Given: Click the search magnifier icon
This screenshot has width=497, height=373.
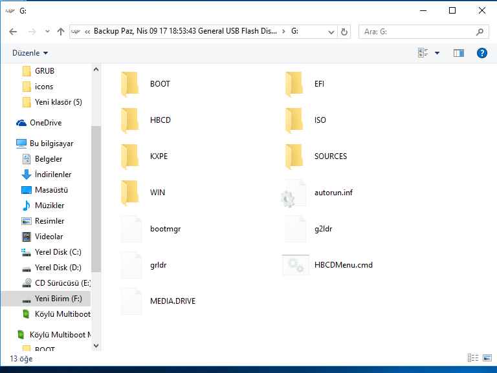Looking at the screenshot, I should click(480, 31).
